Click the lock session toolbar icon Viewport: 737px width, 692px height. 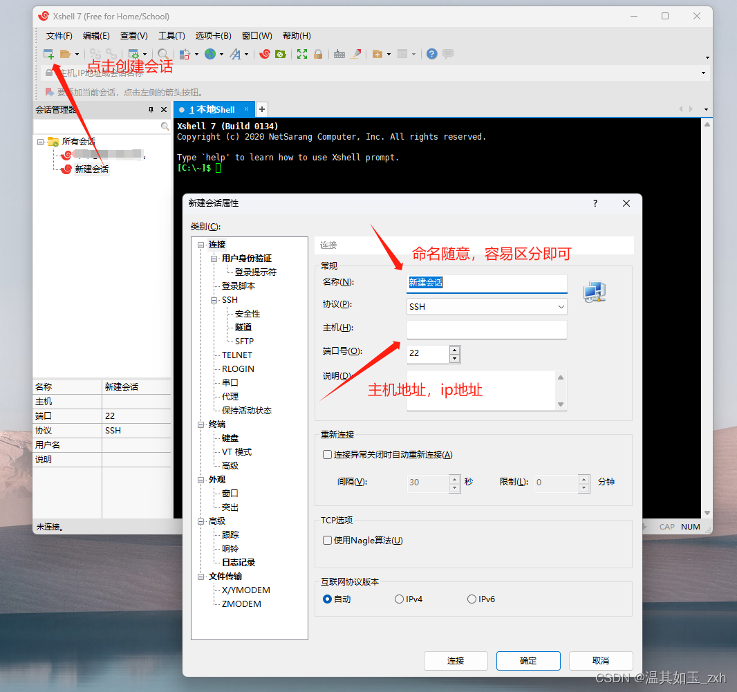pos(317,53)
